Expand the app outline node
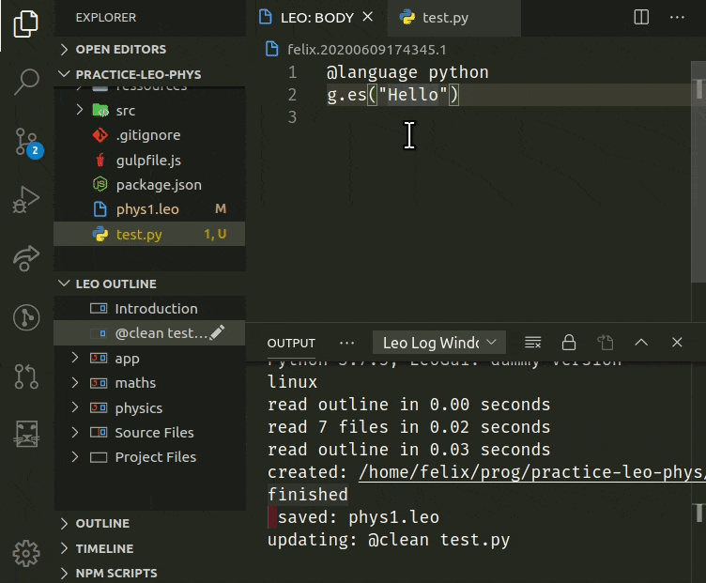 point(75,358)
